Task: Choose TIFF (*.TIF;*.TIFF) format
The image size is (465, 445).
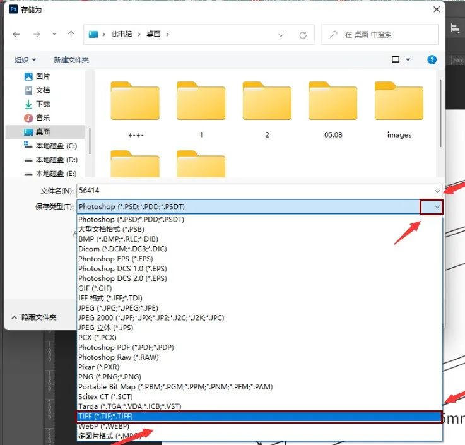Action: point(259,416)
